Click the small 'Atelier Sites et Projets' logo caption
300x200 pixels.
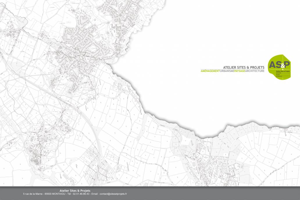(x=283, y=71)
